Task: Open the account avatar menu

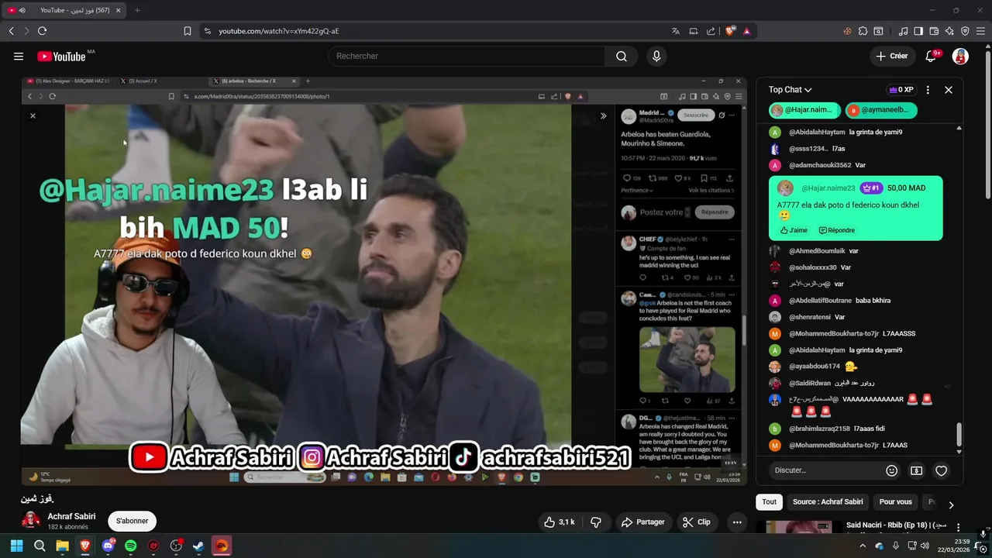Action: coord(960,56)
